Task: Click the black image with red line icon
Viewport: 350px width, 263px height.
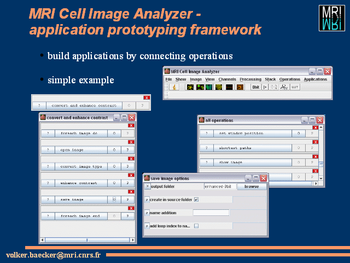Action: (x=229, y=87)
